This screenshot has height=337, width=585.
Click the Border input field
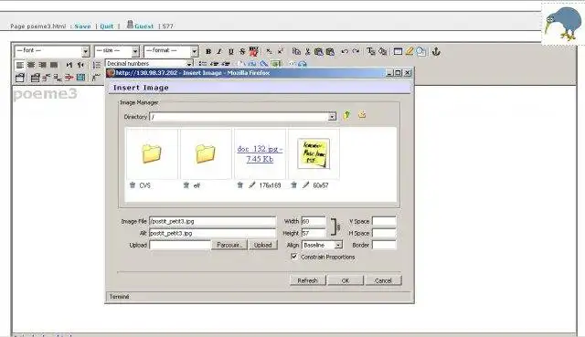click(384, 245)
